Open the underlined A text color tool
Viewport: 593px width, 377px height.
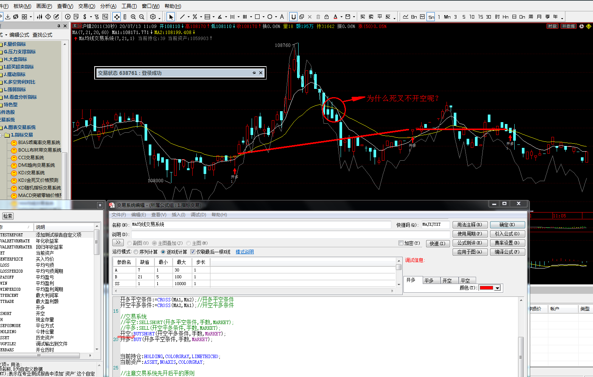pos(335,17)
